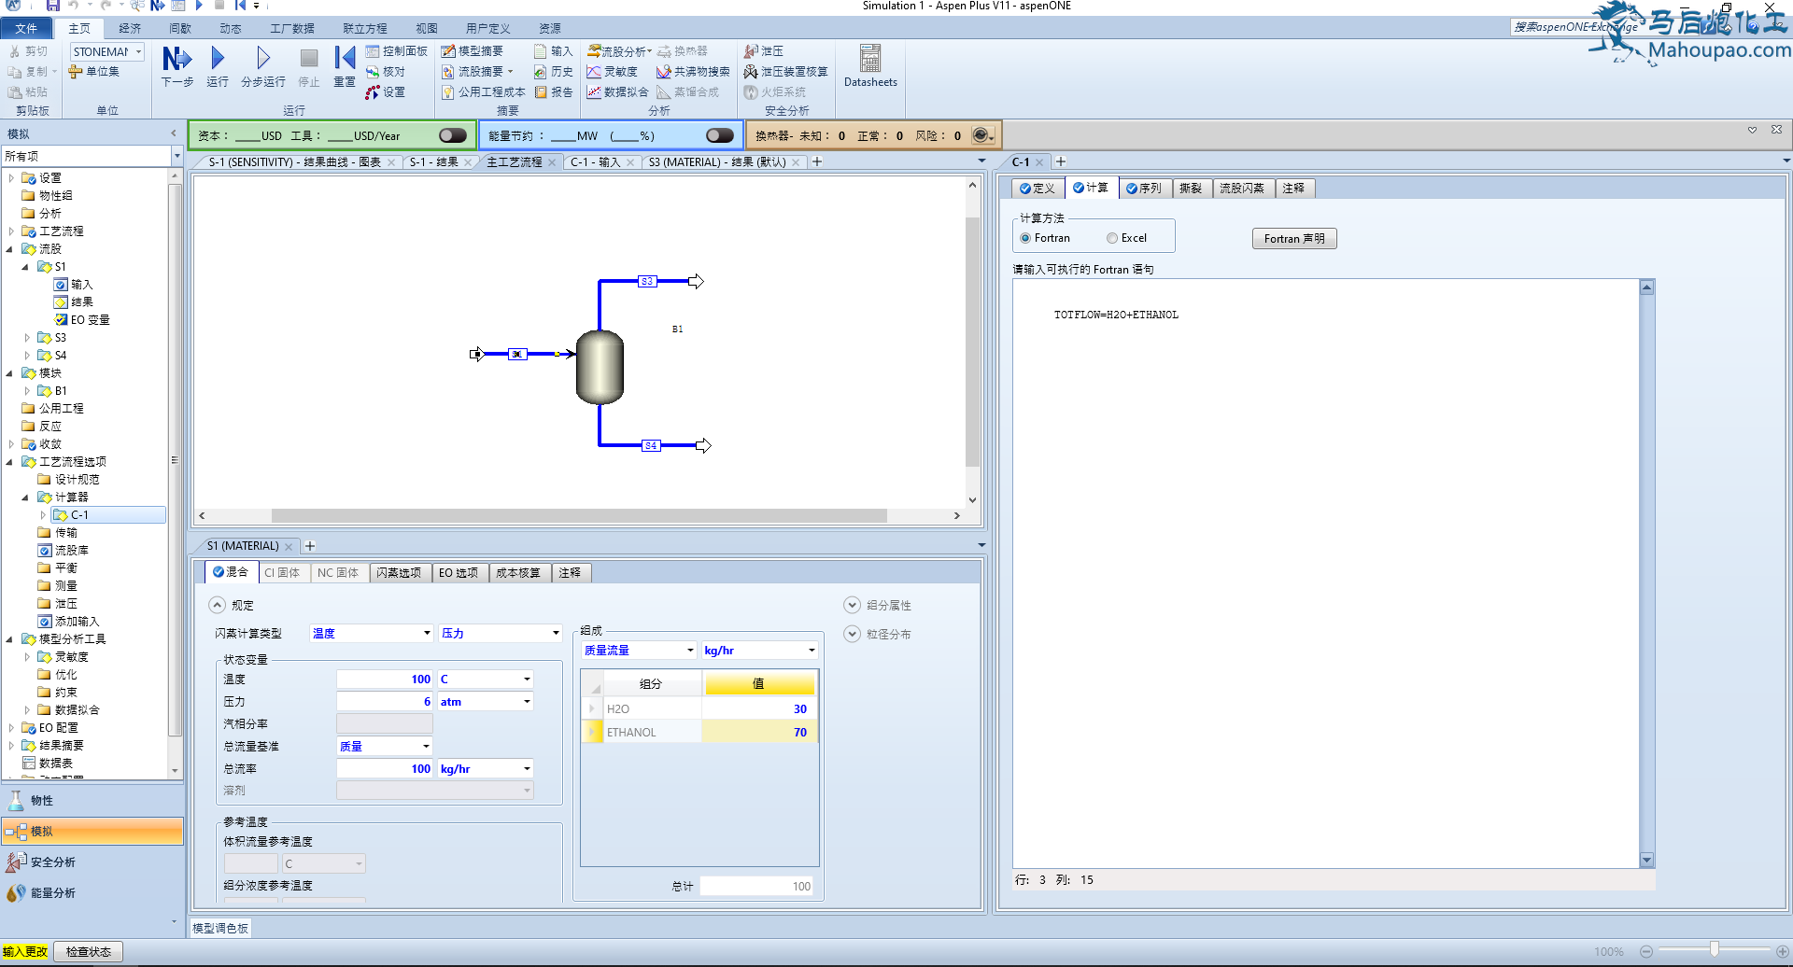Open the 控制面板 control panel
Image resolution: width=1793 pixels, height=967 pixels.
[x=396, y=51]
